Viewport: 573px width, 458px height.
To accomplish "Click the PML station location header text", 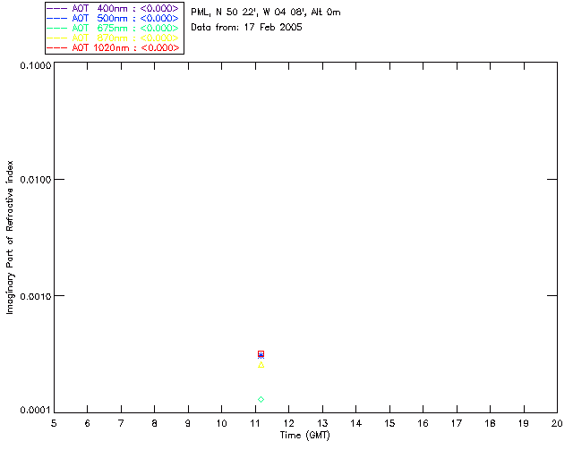I will (x=265, y=13).
